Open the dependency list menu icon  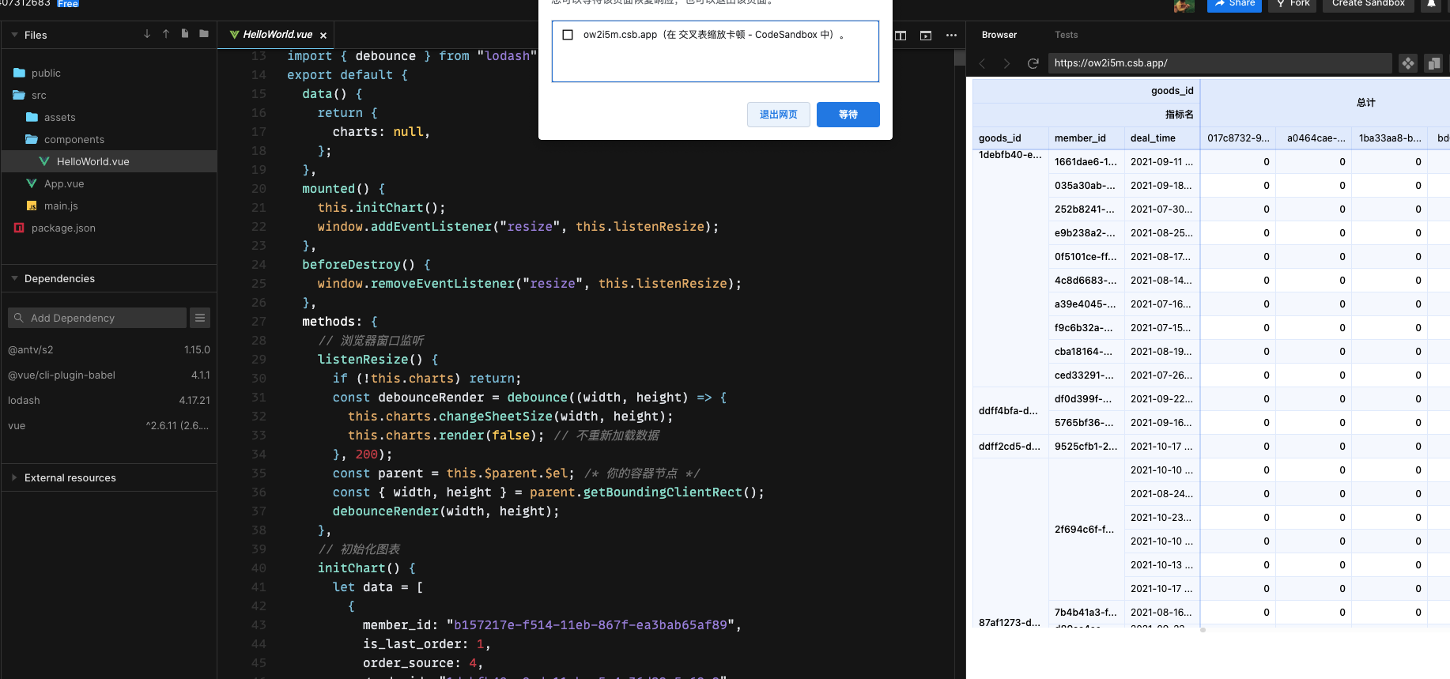[x=200, y=318]
